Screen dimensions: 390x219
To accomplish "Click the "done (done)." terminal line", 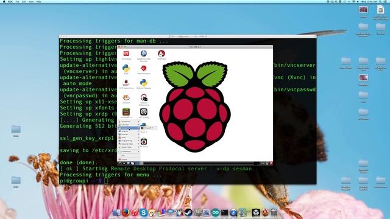I will pyautogui.click(x=79, y=162).
